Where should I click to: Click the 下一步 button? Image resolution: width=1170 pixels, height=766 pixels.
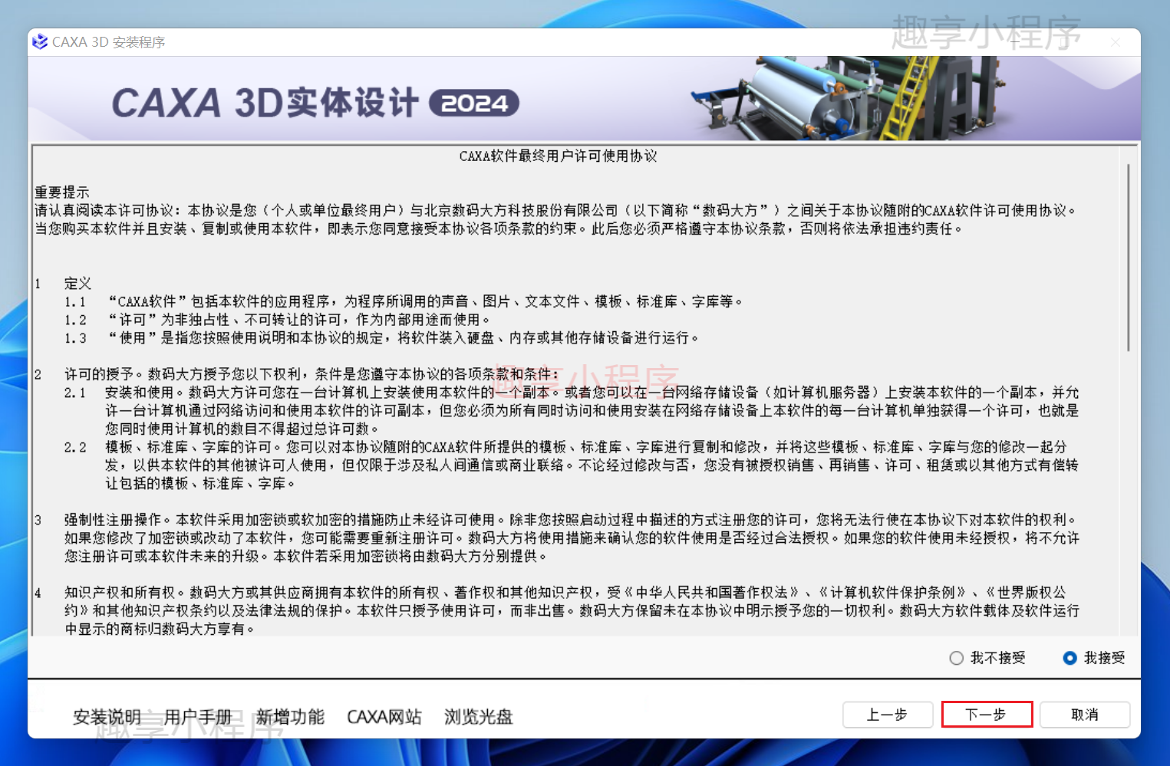[x=987, y=715]
